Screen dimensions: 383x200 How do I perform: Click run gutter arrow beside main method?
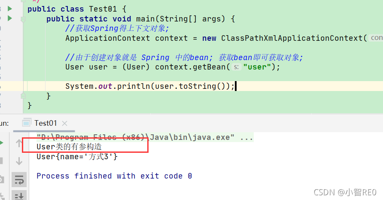pyautogui.click(x=10, y=18)
